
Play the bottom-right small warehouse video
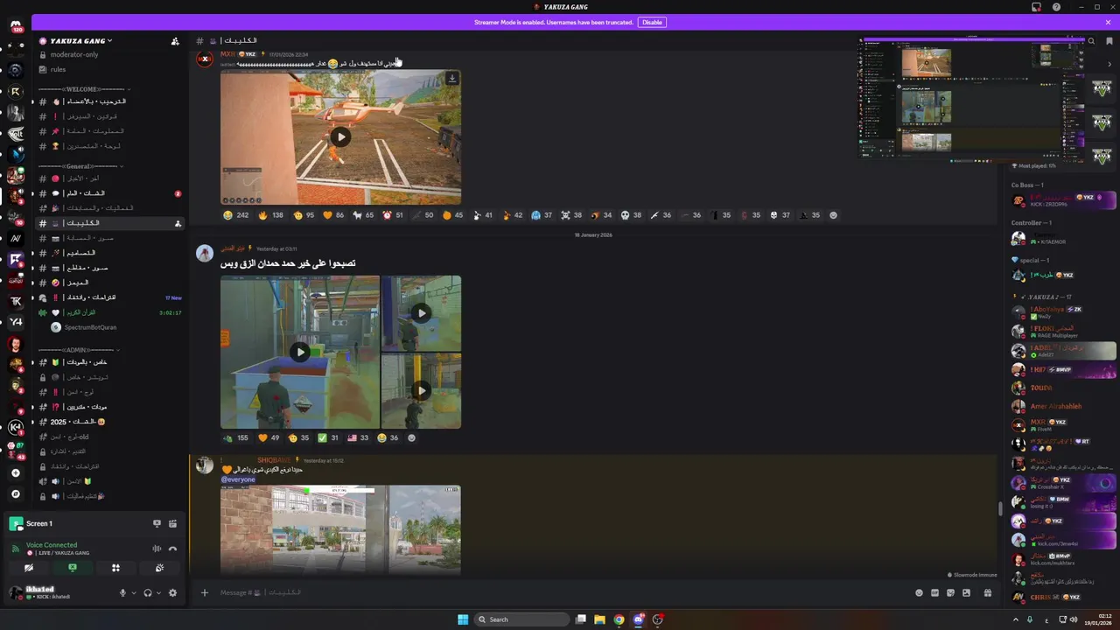coord(421,390)
